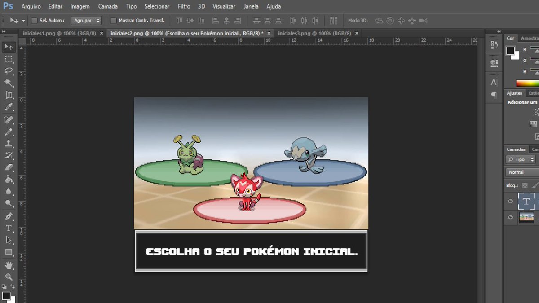Collapse the right panels with double arrow
The image size is (539, 303).
(499, 31)
